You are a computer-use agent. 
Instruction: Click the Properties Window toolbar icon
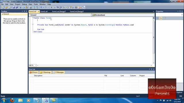[70, 7]
